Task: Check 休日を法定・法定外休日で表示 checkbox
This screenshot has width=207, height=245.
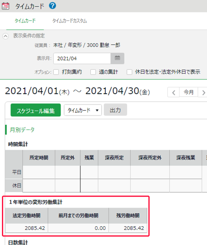Action: pos(129,72)
